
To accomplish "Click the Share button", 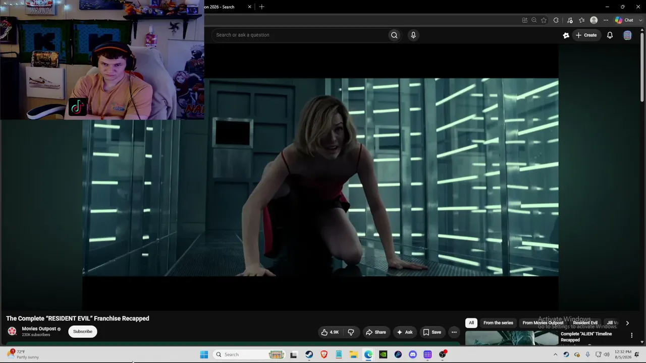I will (375, 332).
